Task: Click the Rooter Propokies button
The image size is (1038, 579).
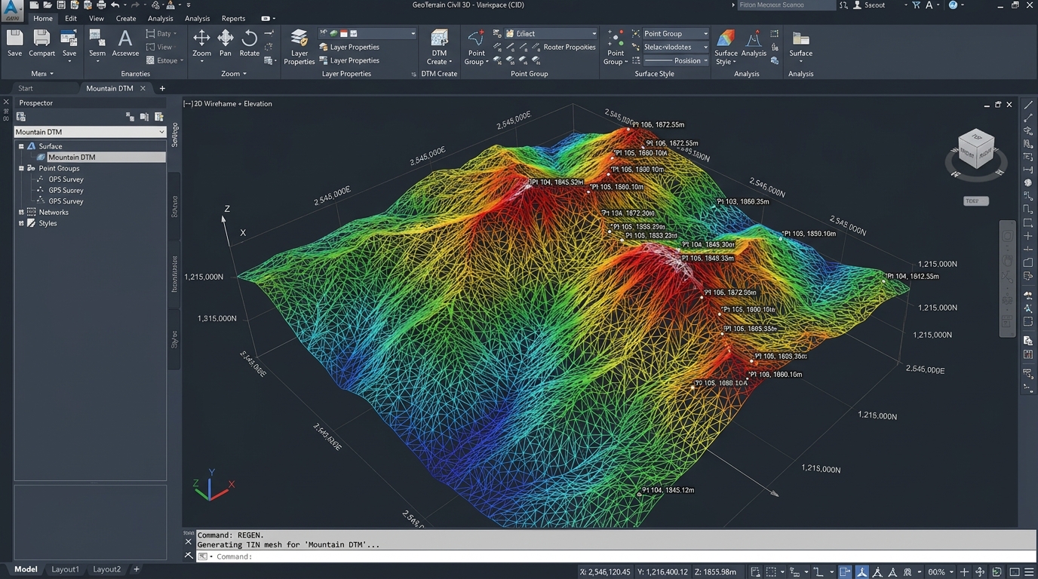Action: [x=570, y=47]
